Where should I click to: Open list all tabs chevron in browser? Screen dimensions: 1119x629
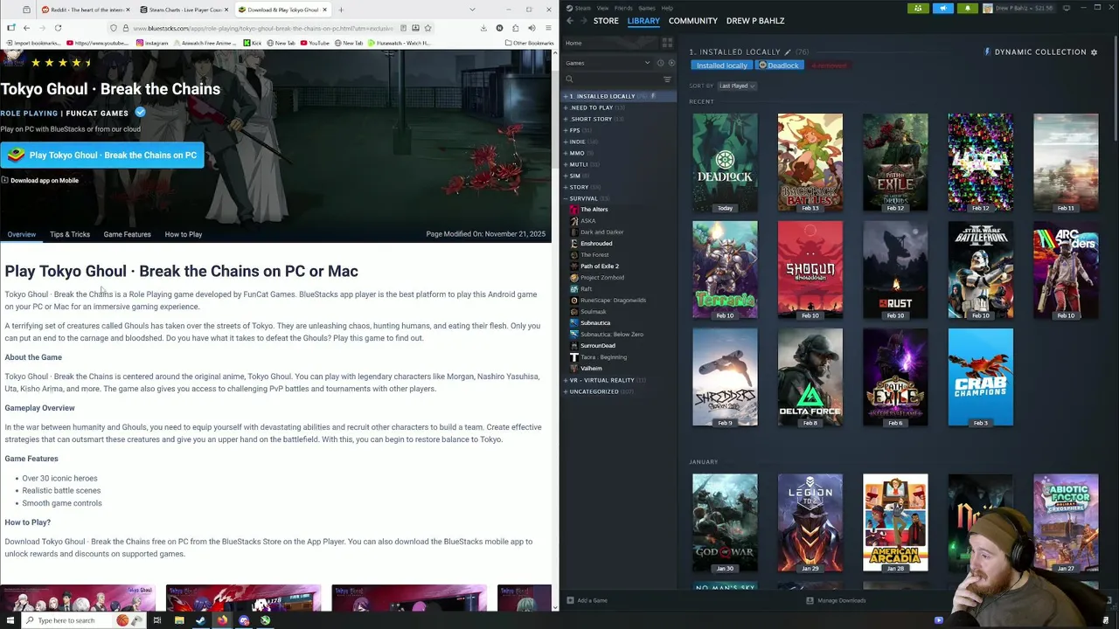point(472,10)
